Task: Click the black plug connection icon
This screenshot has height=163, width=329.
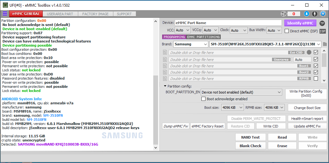Action: (x=314, y=14)
